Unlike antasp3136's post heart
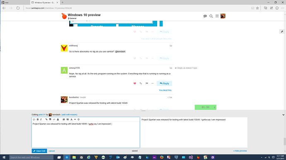 point(135,84)
